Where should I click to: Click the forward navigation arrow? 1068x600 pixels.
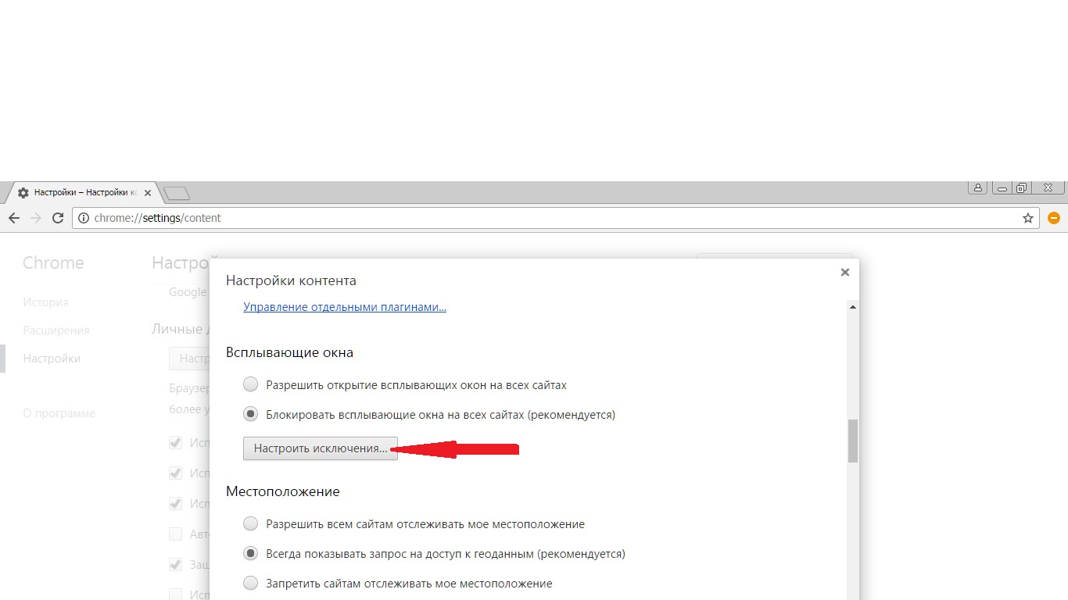(x=35, y=218)
